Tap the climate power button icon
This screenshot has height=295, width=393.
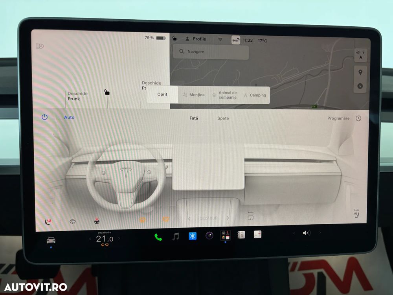[45, 117]
